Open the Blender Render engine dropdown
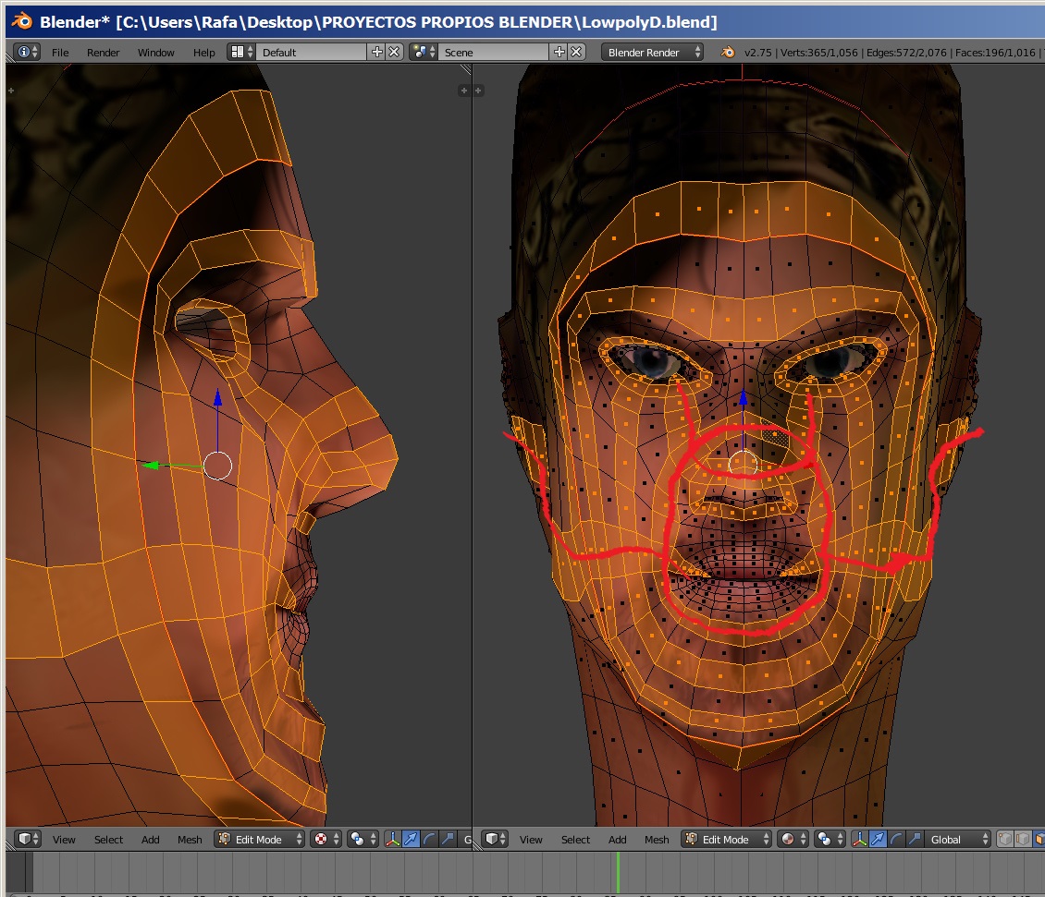 click(x=654, y=53)
